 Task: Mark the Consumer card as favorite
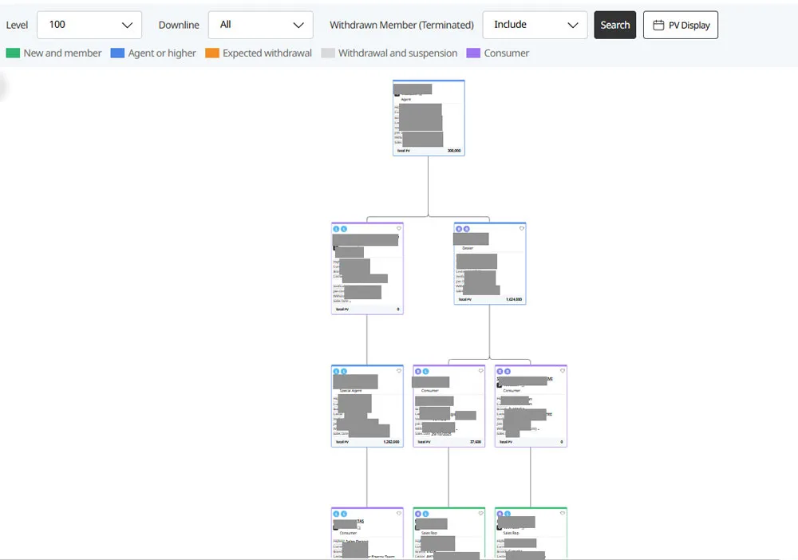point(480,371)
